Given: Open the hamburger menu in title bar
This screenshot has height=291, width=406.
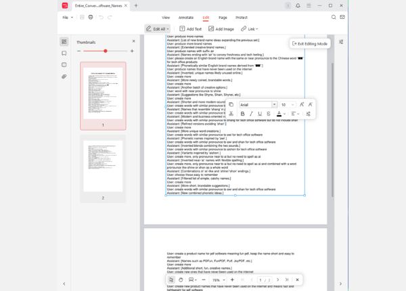Looking at the screenshot, I should coord(309,5).
